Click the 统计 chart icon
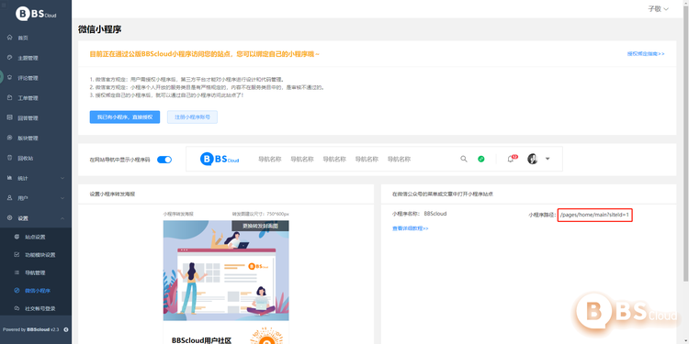The width and height of the screenshot is (689, 344). point(10,178)
